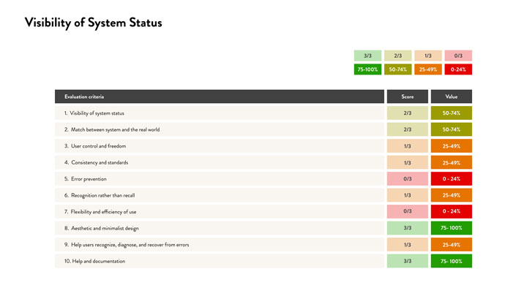Select the 0-24% red legend box

457,69
